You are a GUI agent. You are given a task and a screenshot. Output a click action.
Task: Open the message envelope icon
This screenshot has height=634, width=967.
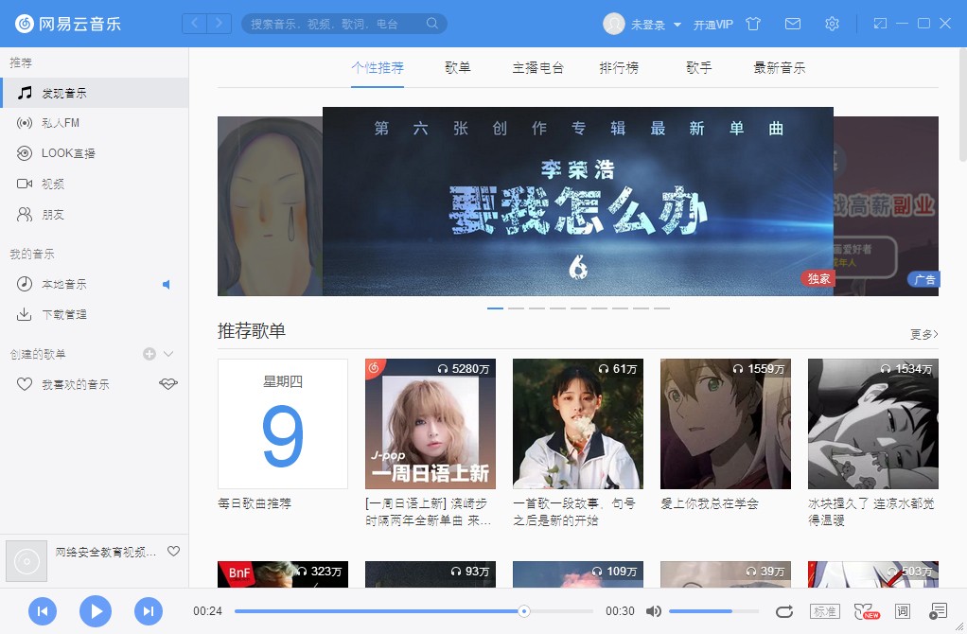[792, 24]
